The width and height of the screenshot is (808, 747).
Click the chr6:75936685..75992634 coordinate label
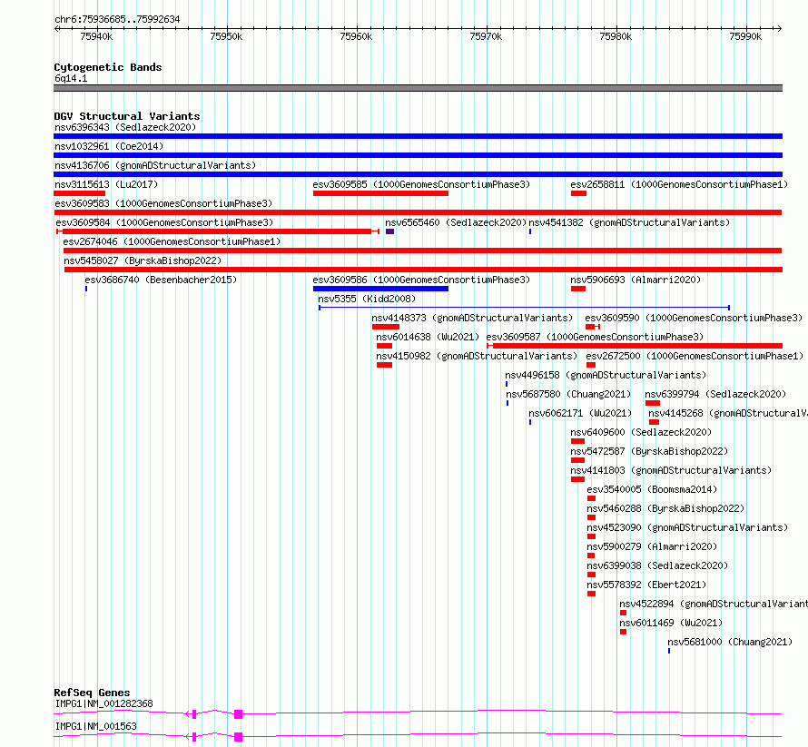(x=117, y=20)
